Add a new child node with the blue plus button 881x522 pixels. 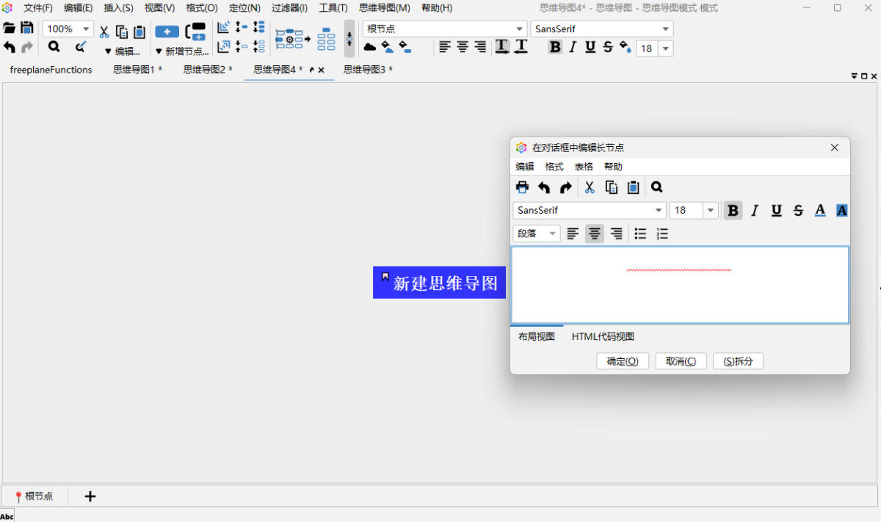(167, 32)
